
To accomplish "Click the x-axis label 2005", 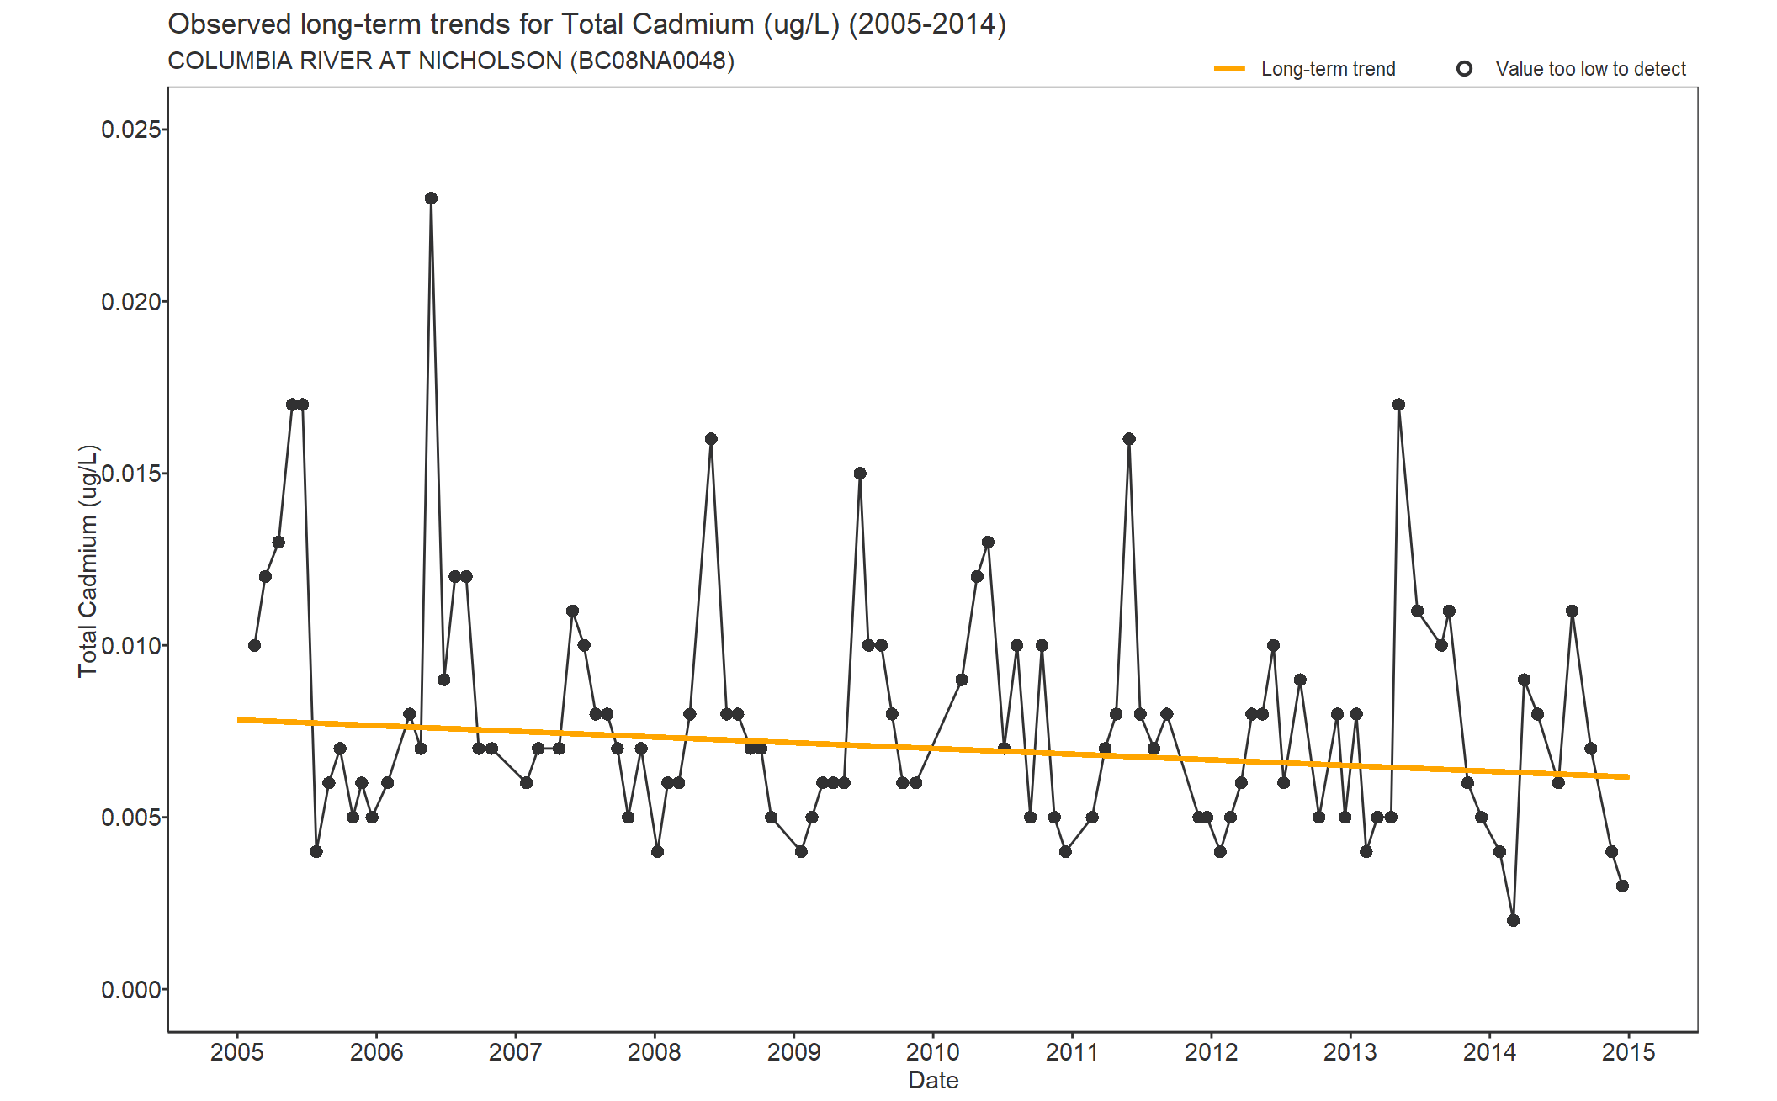I will click(x=237, y=1052).
